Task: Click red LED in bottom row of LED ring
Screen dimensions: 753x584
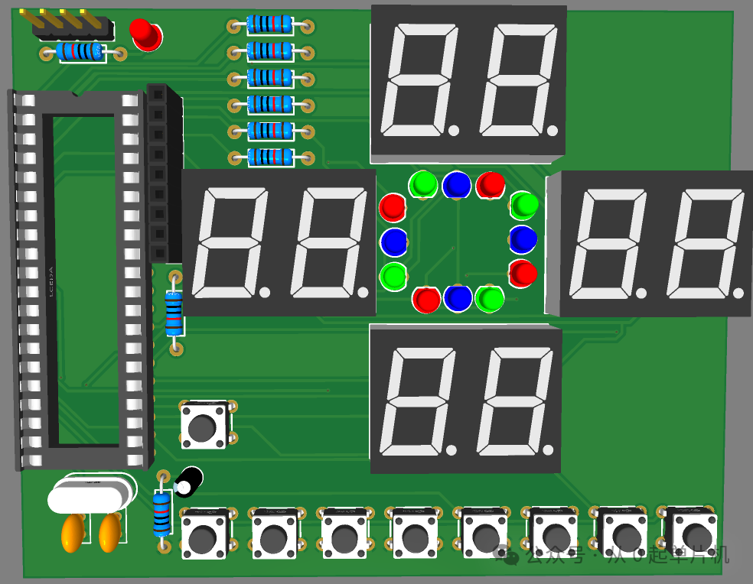Action: pyautogui.click(x=426, y=300)
